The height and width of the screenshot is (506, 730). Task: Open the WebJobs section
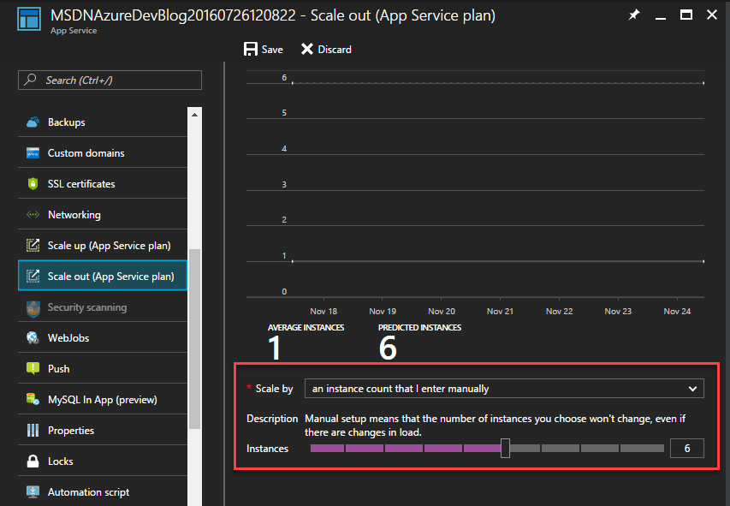coord(103,338)
